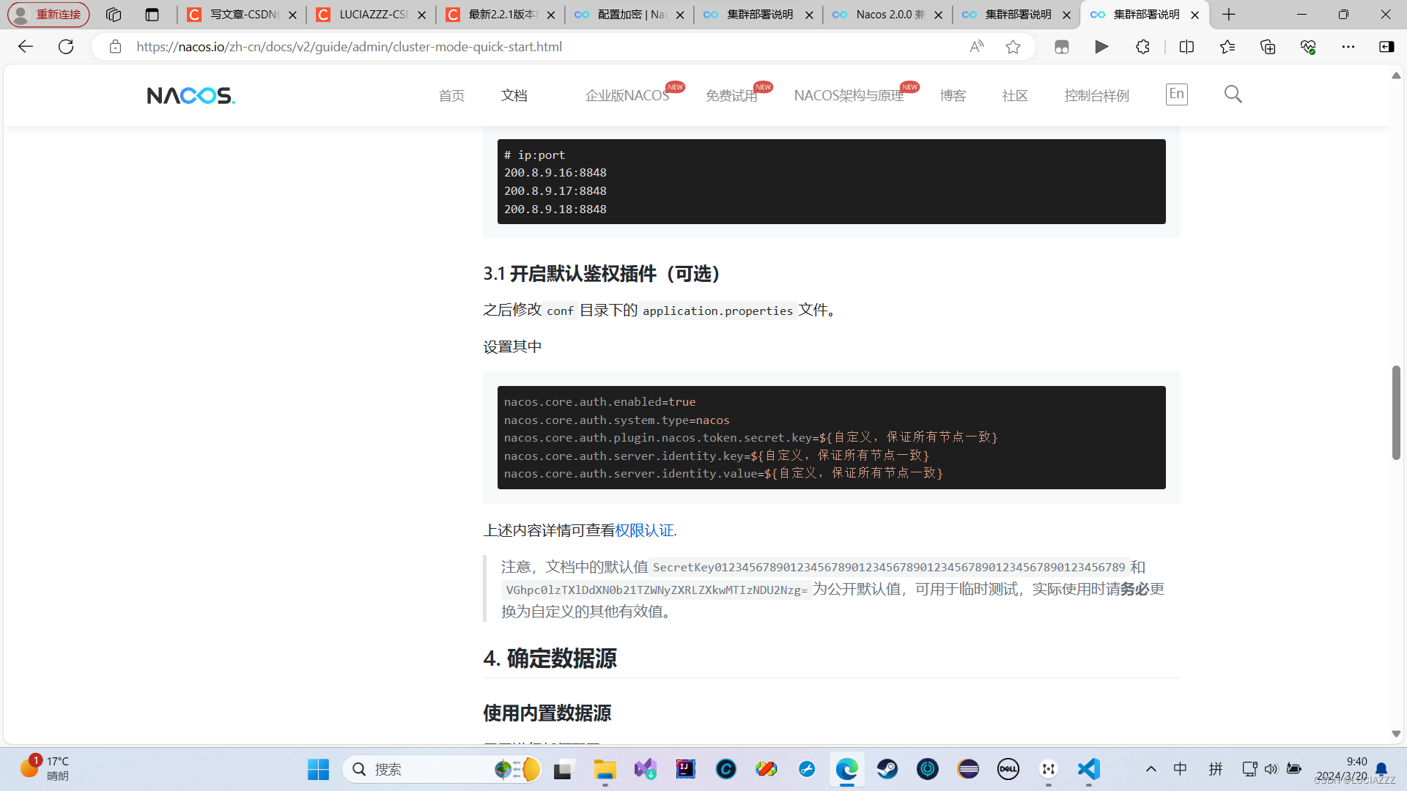Open workspaces button
Image resolution: width=1407 pixels, height=791 pixels.
tap(114, 15)
